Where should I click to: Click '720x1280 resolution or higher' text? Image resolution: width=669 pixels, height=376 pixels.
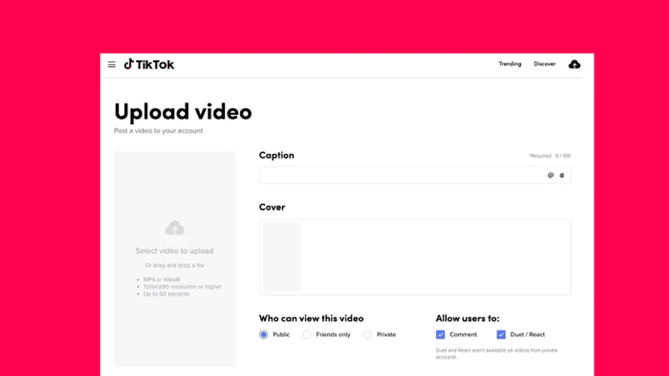(x=182, y=287)
